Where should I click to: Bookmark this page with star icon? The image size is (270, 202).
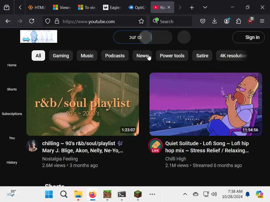tap(141, 21)
